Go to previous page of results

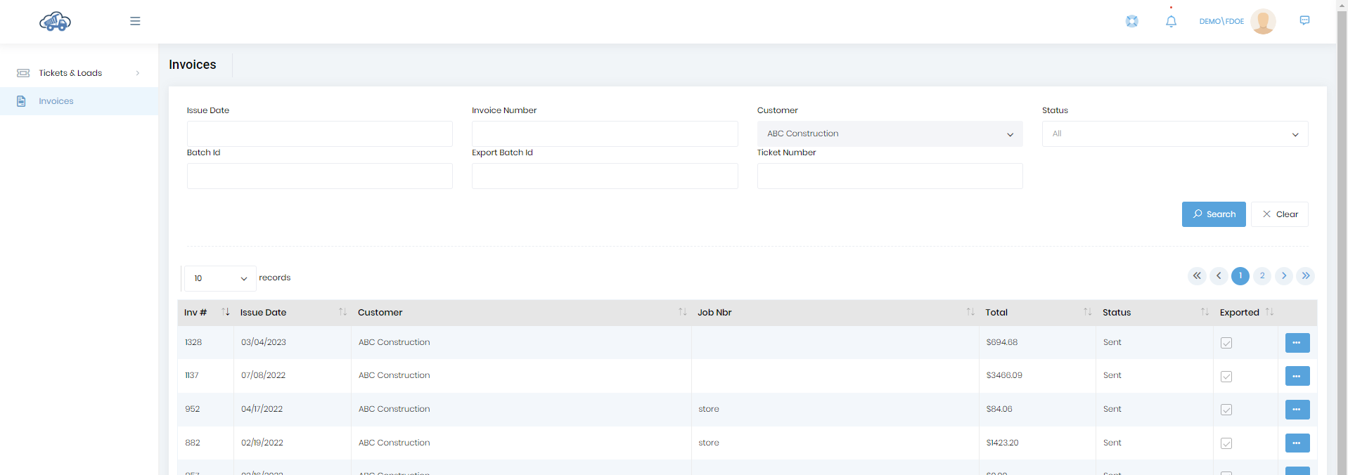(1219, 276)
